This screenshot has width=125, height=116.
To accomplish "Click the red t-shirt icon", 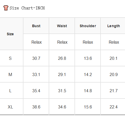I will [x=6, y=8].
